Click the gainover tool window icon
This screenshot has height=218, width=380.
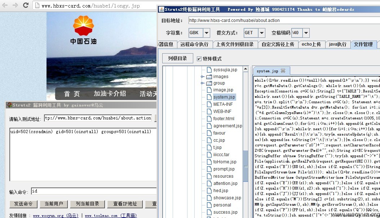point(9,105)
